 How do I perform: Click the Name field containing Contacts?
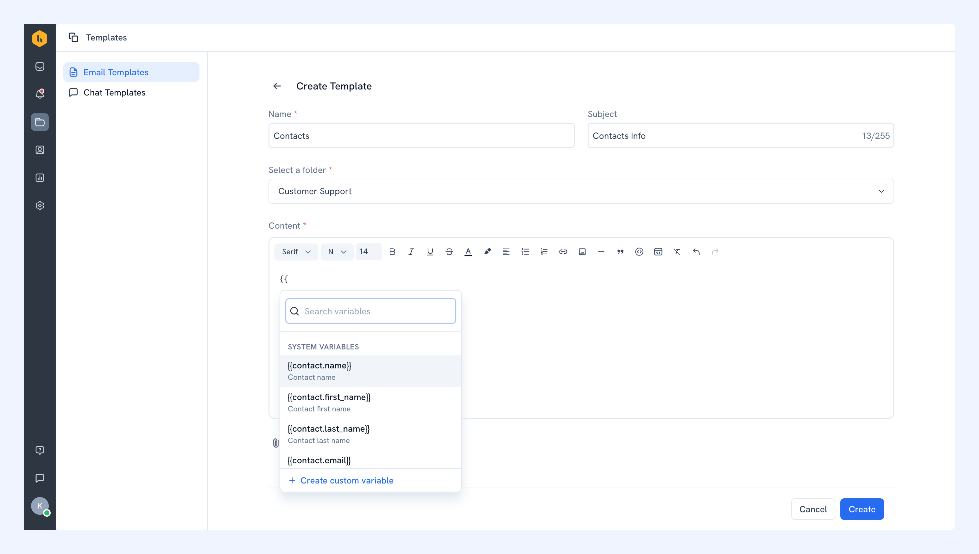click(421, 136)
